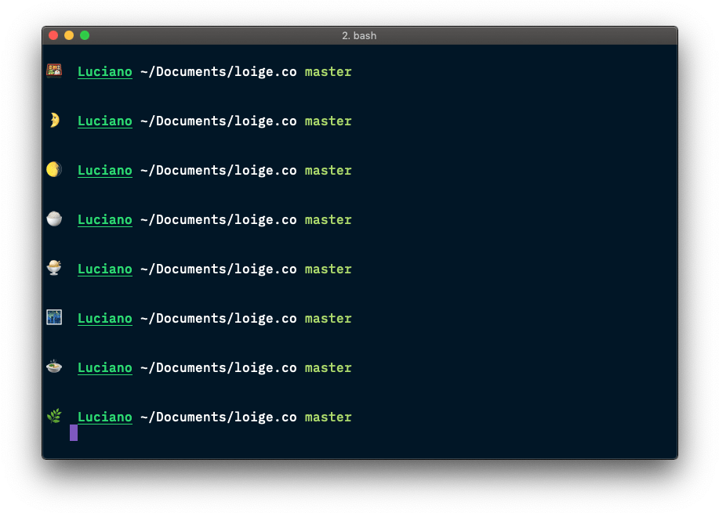Click "~/Documents/loige.co" on the crescent moon line

[x=219, y=121]
